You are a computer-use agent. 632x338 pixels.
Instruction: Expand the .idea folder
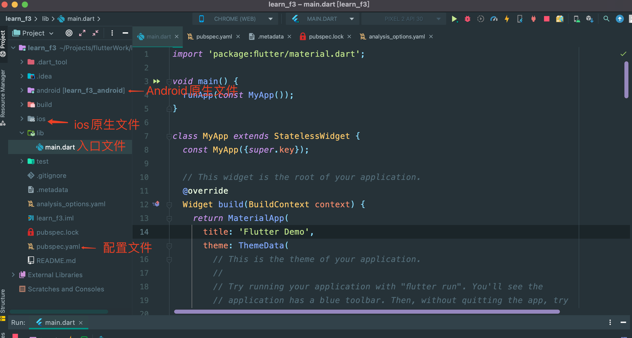[x=22, y=76]
